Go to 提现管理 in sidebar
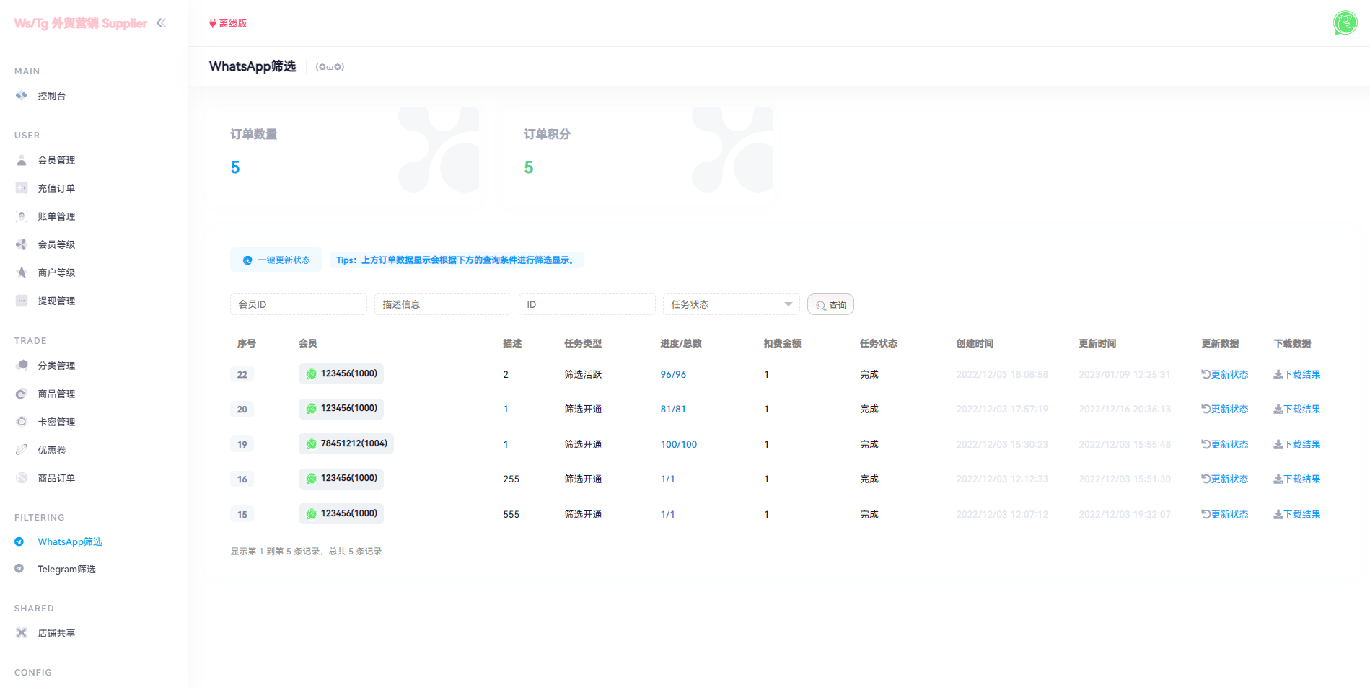 (56, 301)
